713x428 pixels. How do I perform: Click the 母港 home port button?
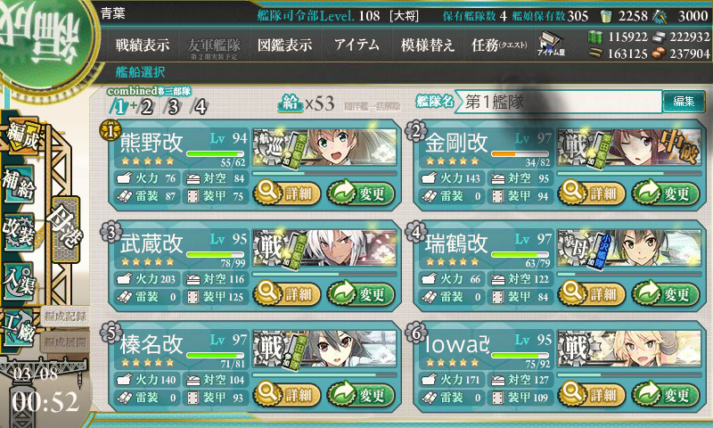[66, 230]
